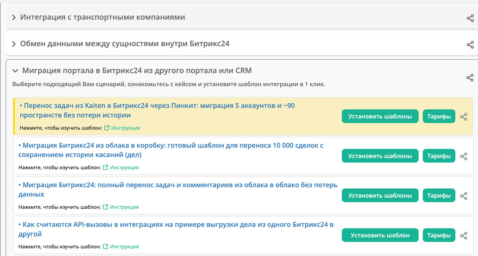The height and width of the screenshot is (256, 478).
Task: Open the Миграция Битрикс24 из облака в коробку link
Action: tap(171, 150)
